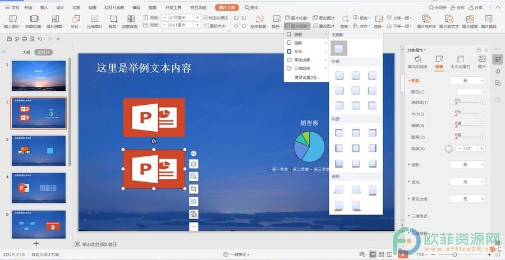Choose the center inner (内部) shadow preset
This screenshot has height=260, width=505.
(x=356, y=148)
